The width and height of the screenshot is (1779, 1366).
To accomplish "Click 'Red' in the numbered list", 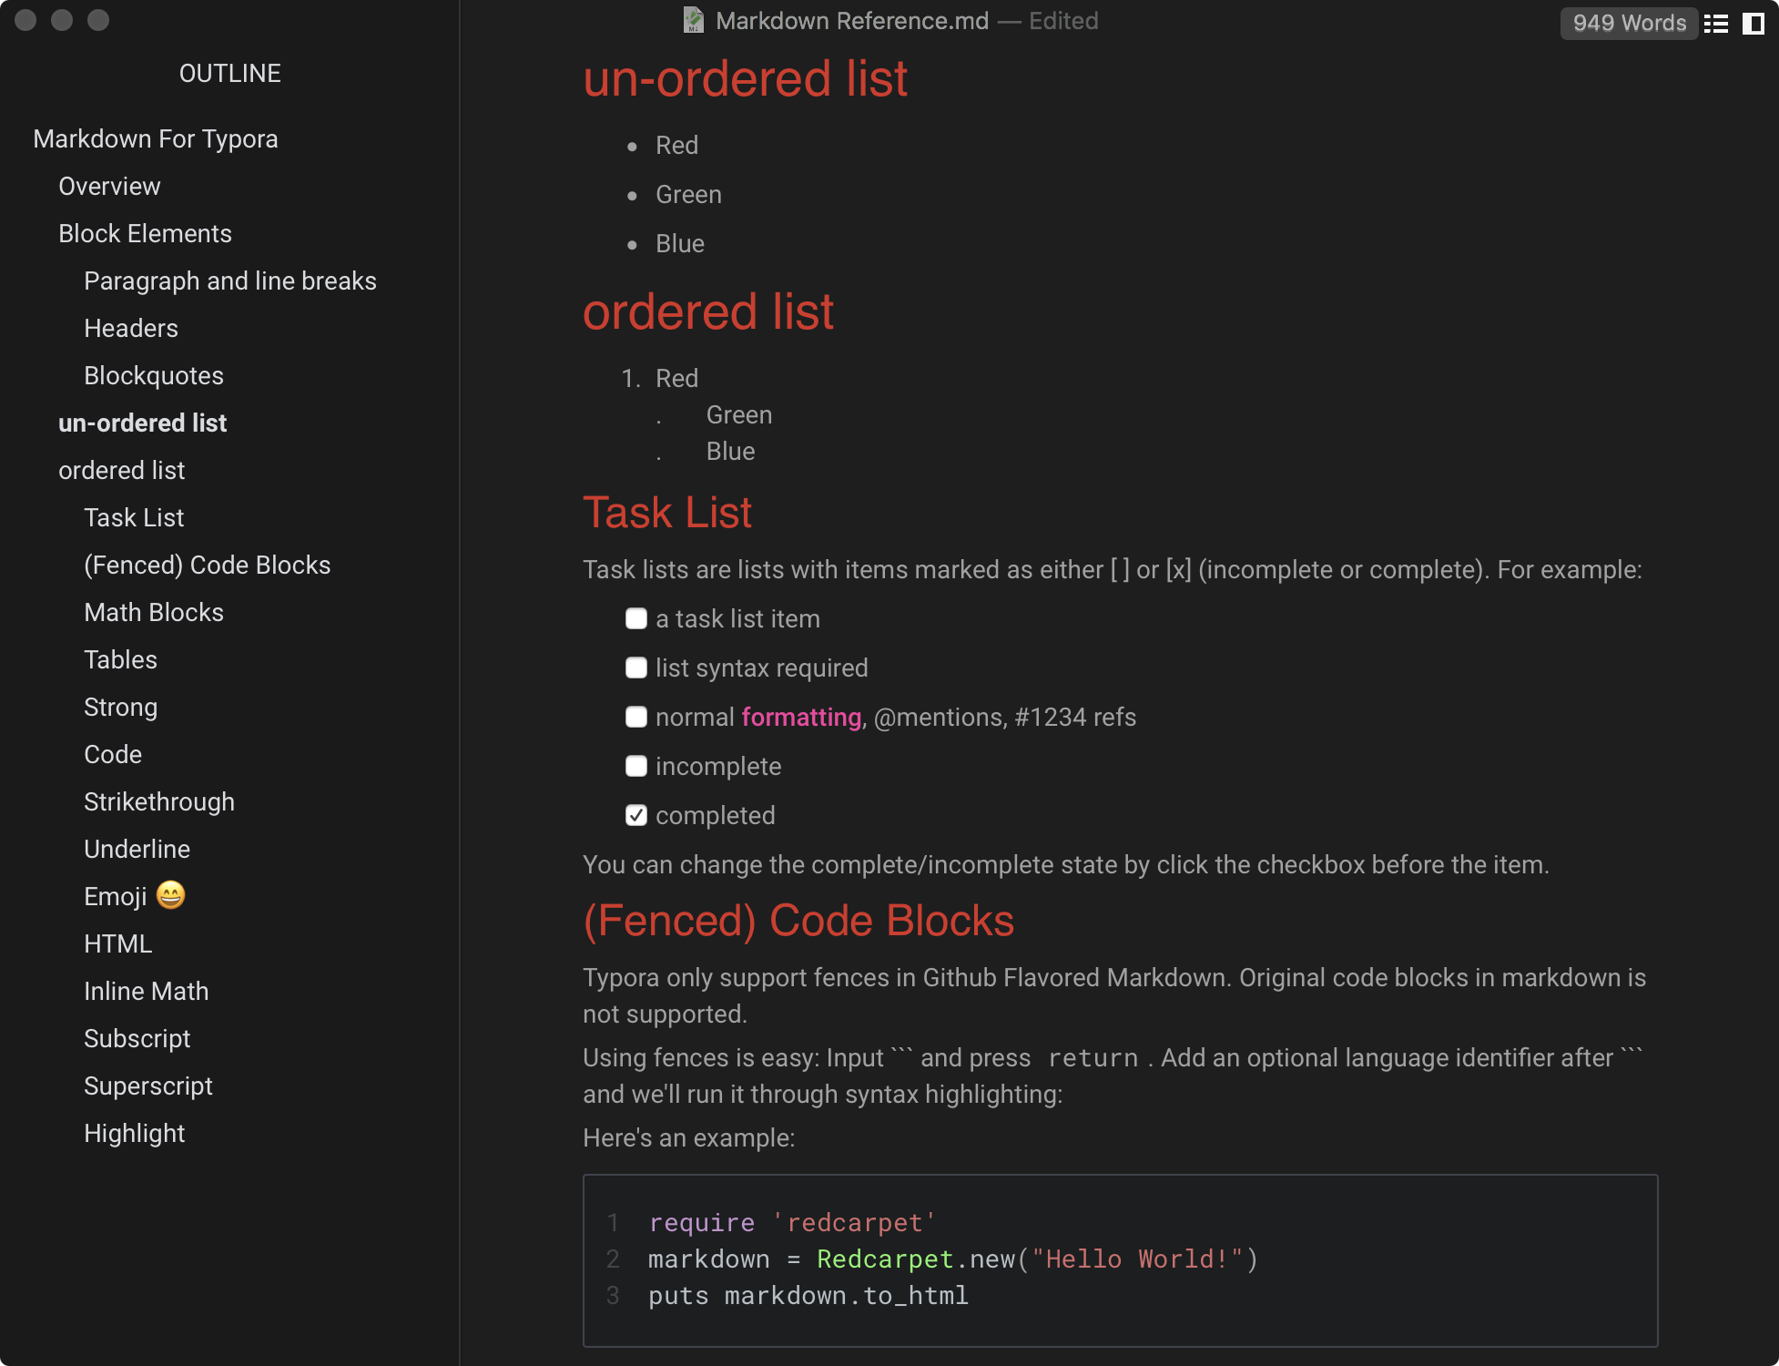I will [x=677, y=379].
